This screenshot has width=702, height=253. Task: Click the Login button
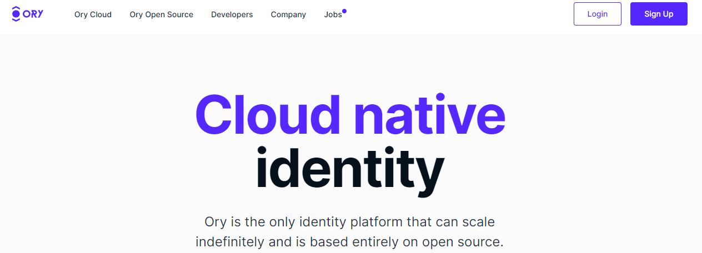pyautogui.click(x=598, y=14)
